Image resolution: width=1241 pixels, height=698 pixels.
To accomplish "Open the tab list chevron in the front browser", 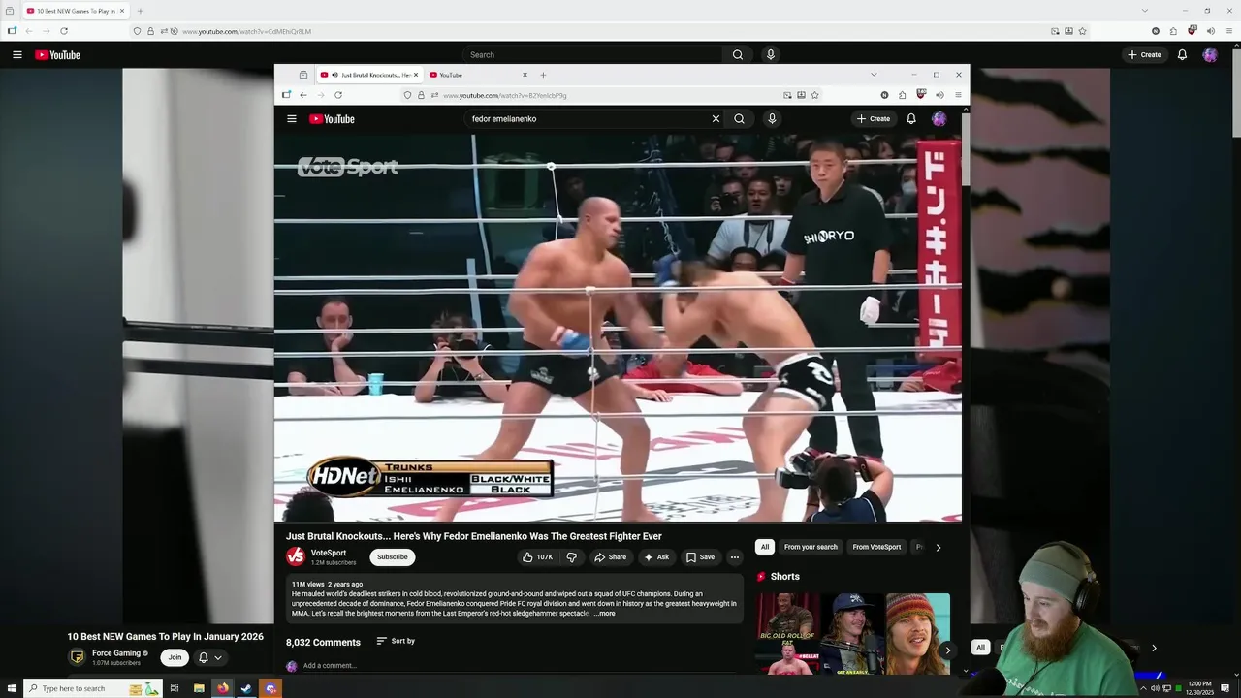I will [874, 75].
